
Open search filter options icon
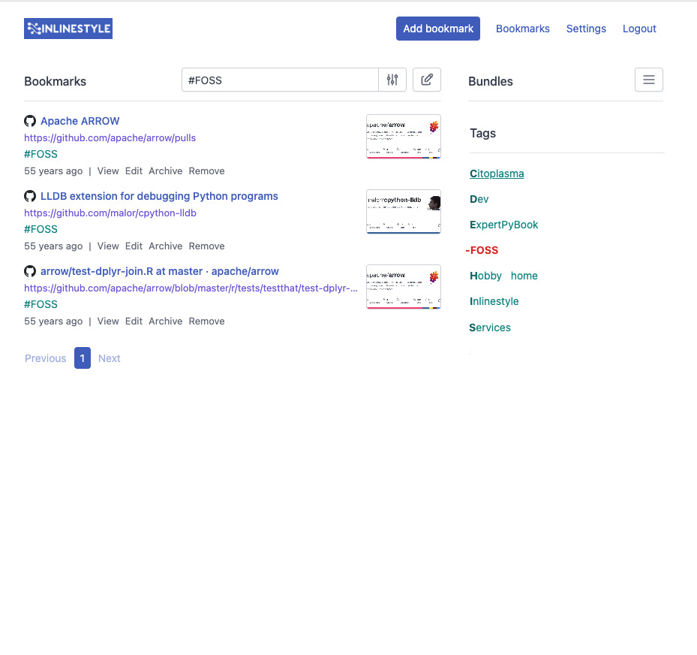tap(392, 80)
